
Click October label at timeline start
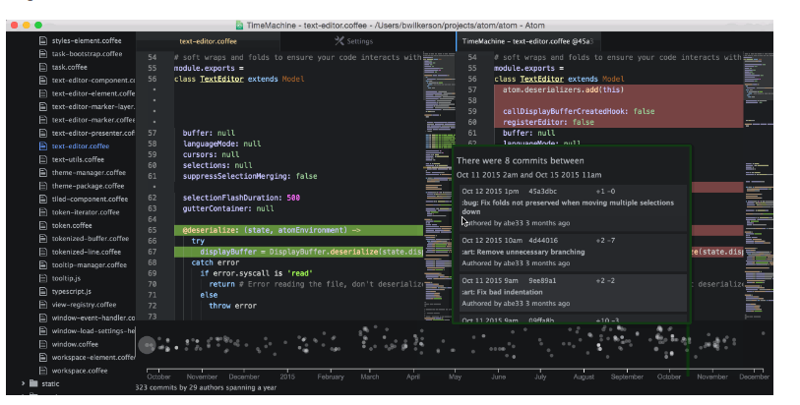coord(158,376)
